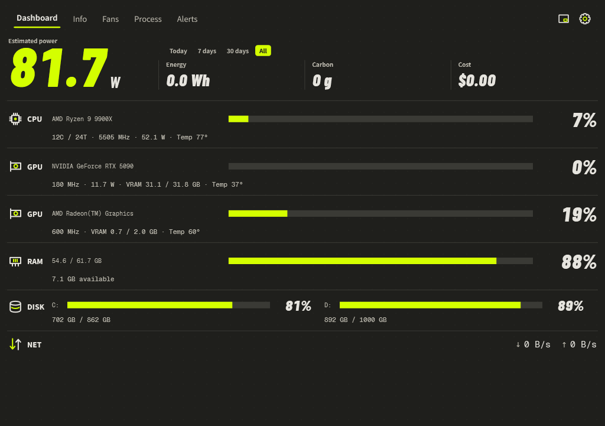Click the RAM label
This screenshot has height=426, width=605.
35,262
